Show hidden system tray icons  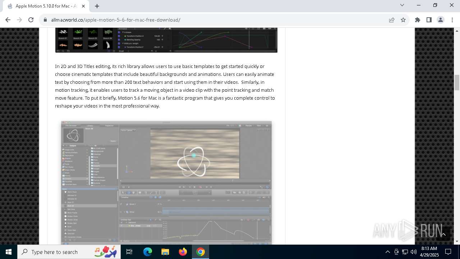click(387, 252)
